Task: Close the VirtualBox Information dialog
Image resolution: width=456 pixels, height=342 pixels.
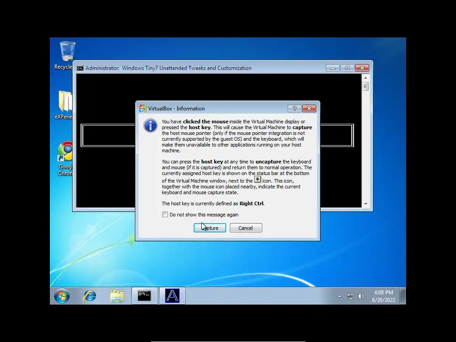Action: click(309, 109)
